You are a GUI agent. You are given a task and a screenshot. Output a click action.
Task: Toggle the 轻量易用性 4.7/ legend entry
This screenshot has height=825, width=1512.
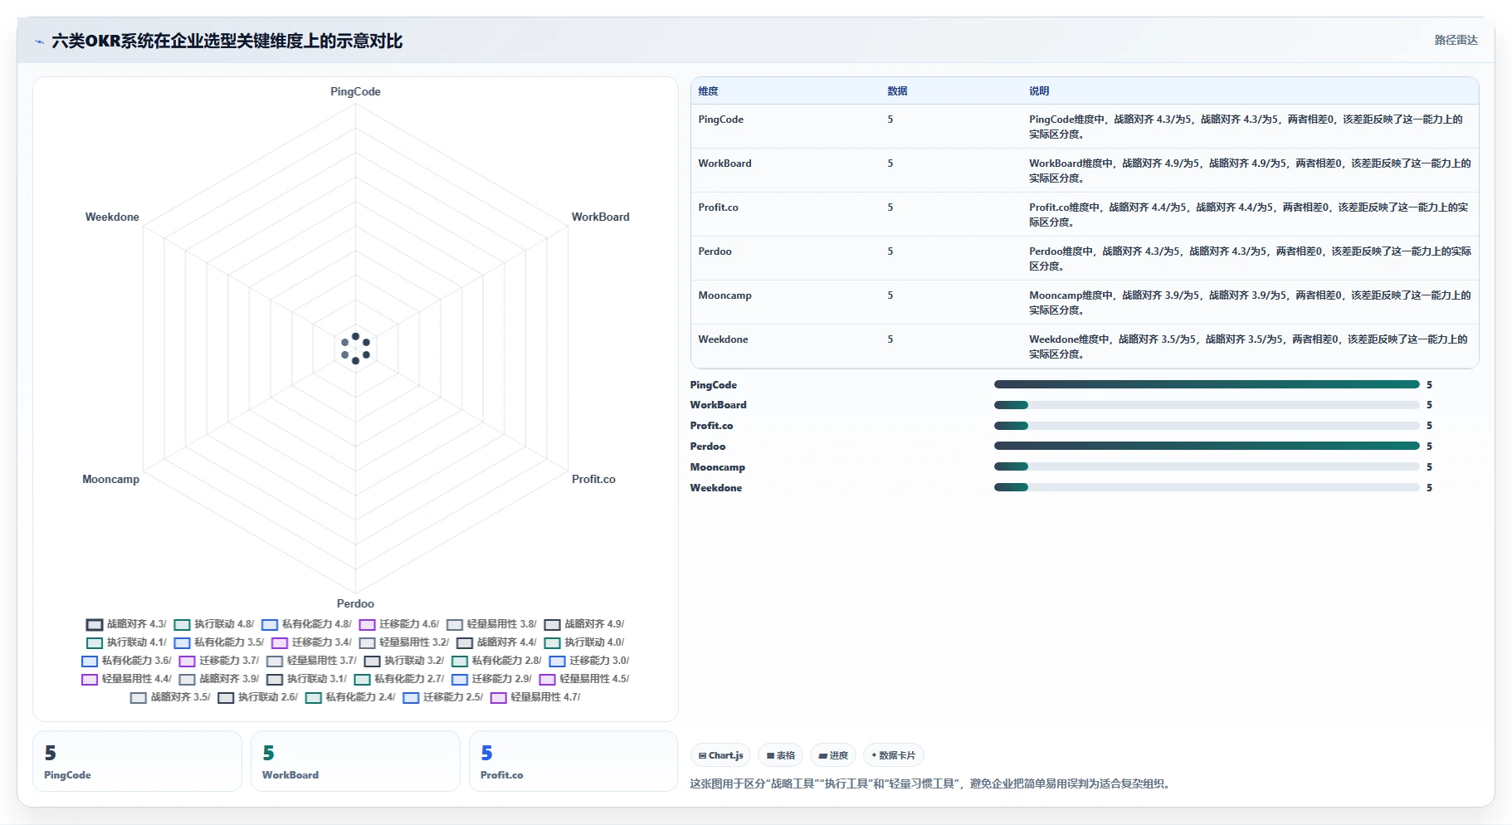pos(535,697)
